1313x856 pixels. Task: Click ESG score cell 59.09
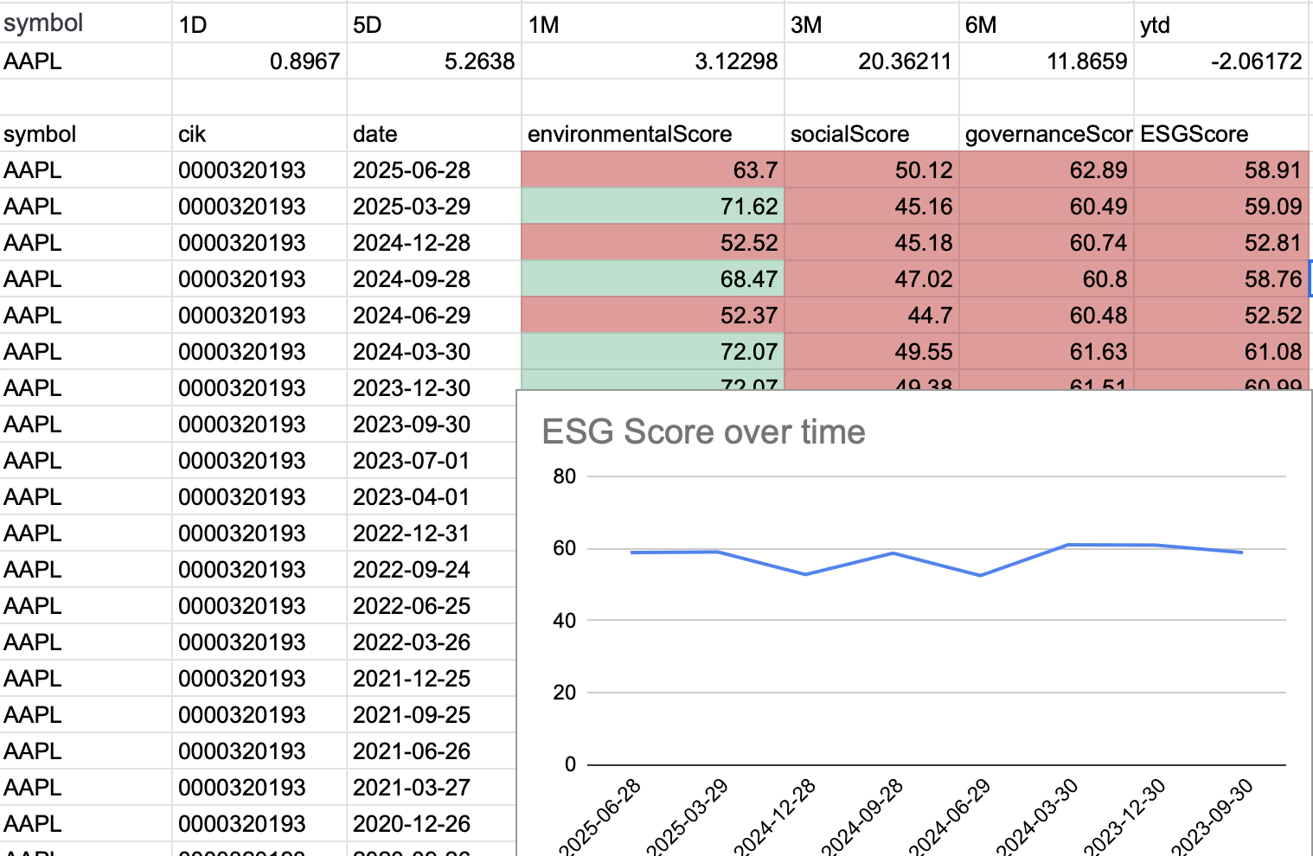1221,207
